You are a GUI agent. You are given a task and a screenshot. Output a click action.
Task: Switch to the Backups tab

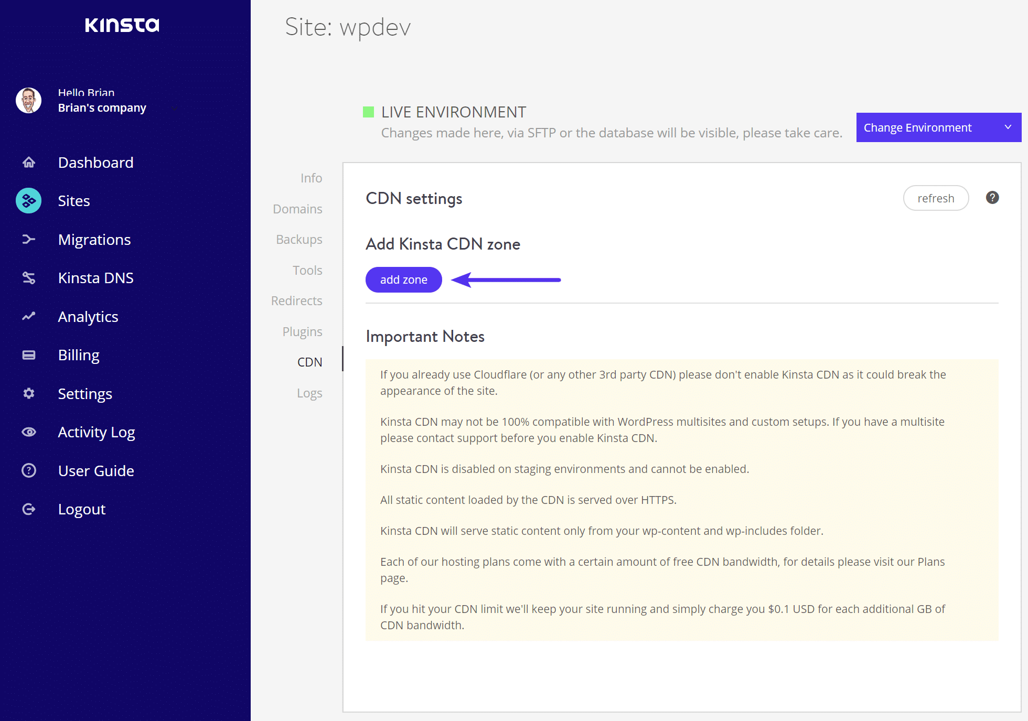[x=299, y=239]
